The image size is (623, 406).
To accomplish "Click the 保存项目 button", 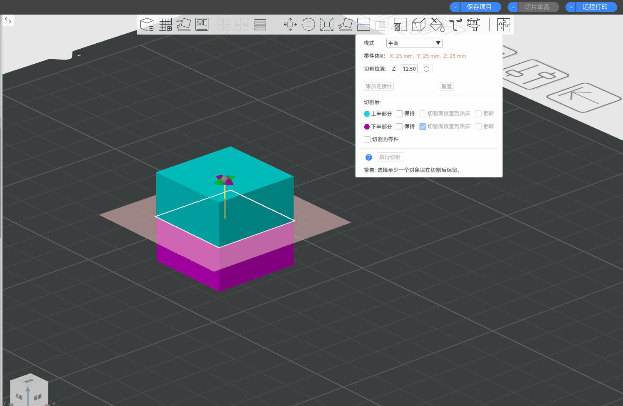I will click(x=480, y=7).
